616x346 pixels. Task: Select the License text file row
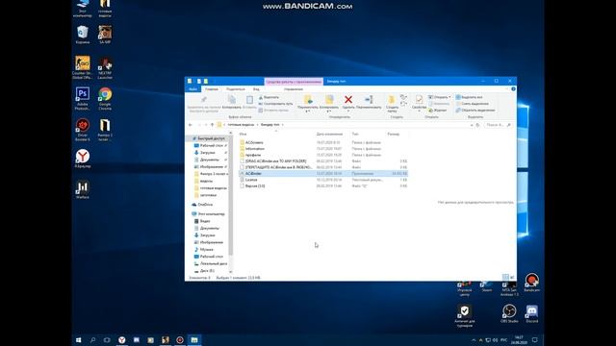323,180
